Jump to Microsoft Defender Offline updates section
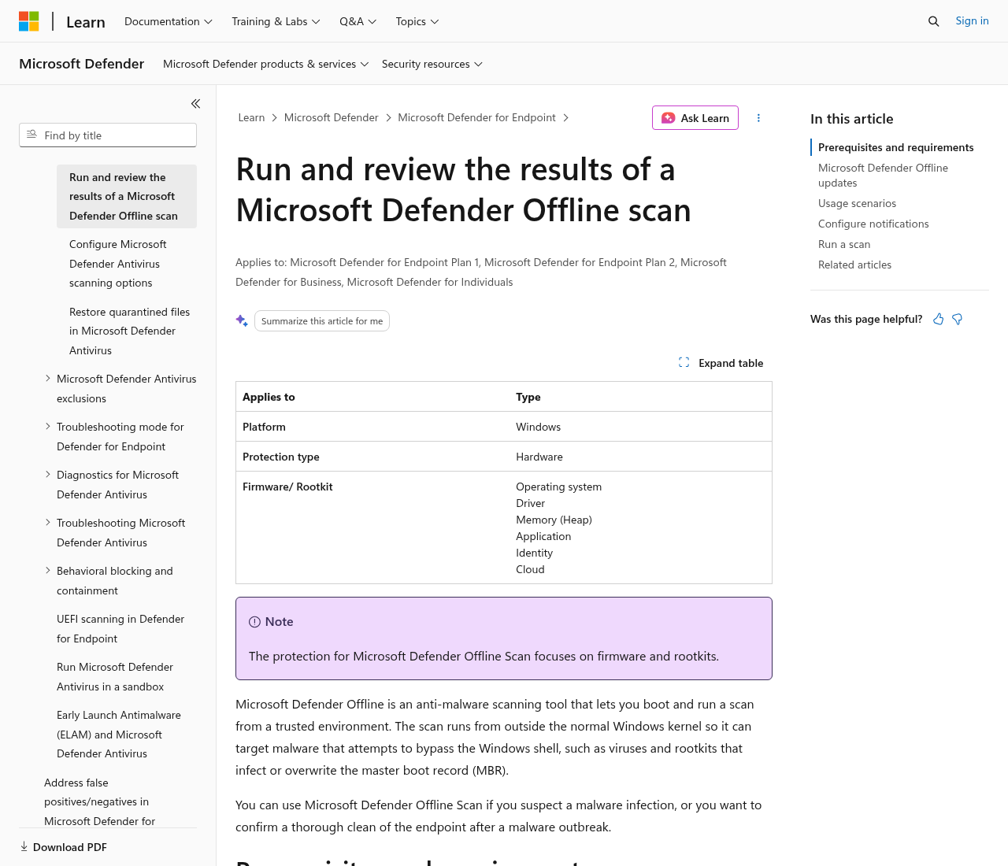Viewport: 1008px width, 866px height. (x=883, y=176)
